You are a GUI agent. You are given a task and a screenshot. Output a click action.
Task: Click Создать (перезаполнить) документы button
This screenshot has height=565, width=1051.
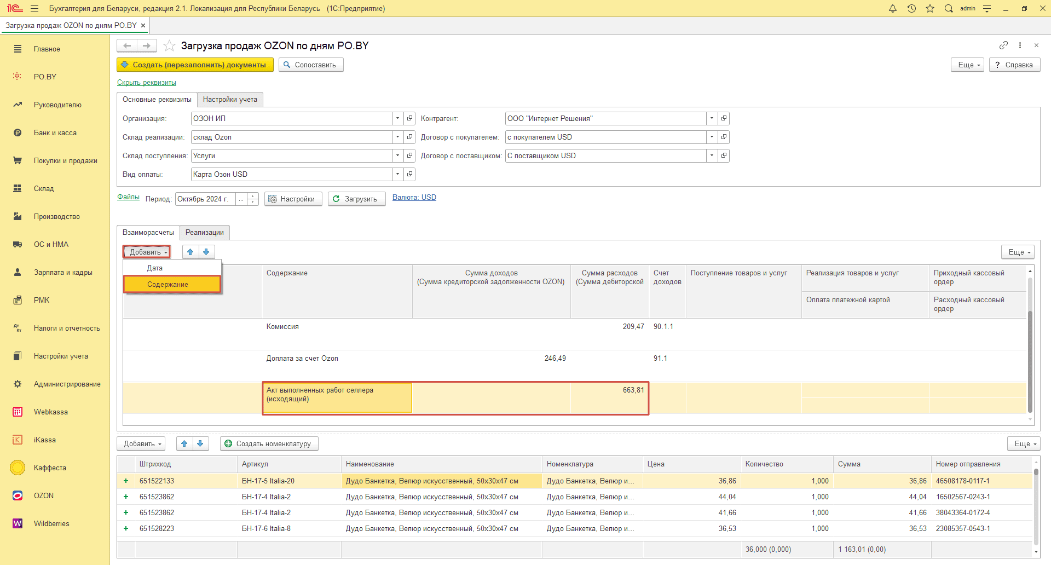[x=195, y=65]
